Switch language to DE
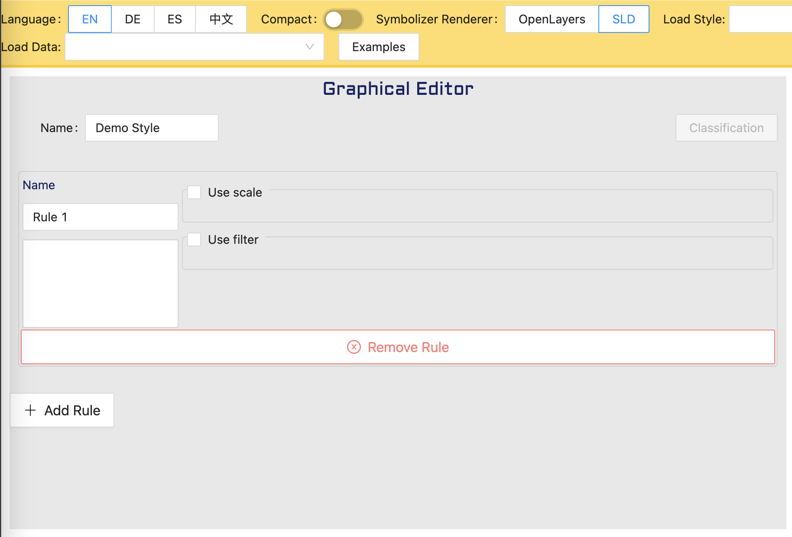 point(133,19)
